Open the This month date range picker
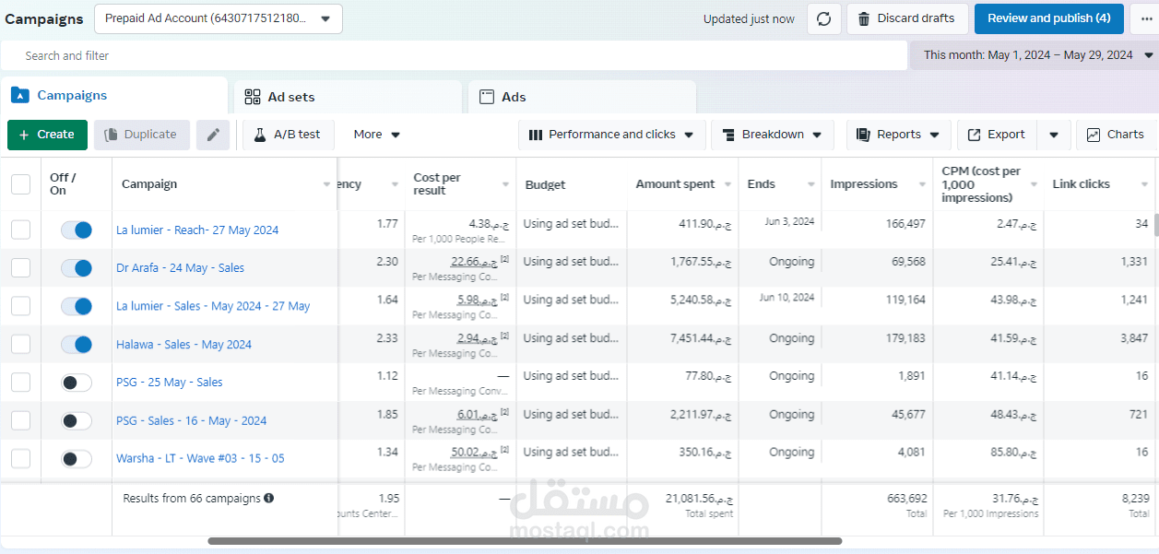 coord(1036,55)
